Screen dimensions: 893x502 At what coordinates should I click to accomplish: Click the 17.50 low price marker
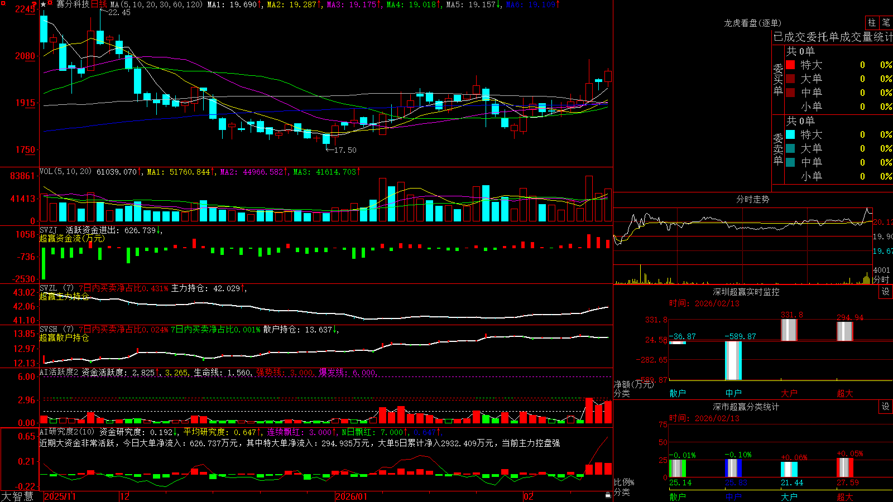pos(345,150)
